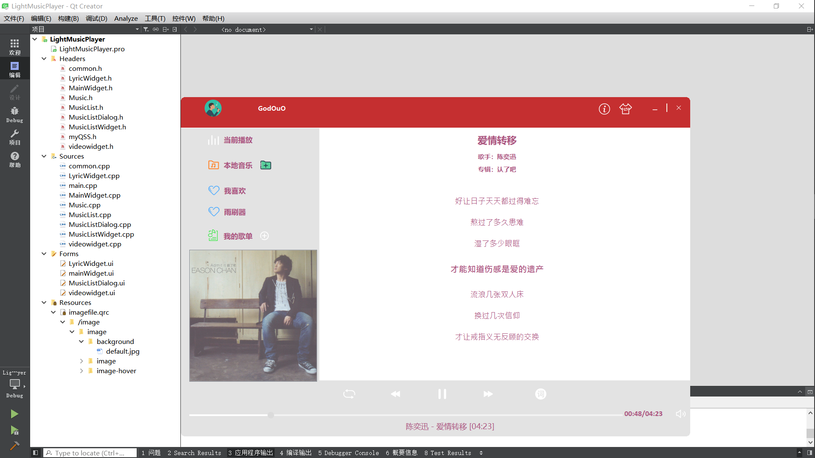Drag the playback progress slider
Image resolution: width=815 pixels, height=458 pixels.
point(271,413)
